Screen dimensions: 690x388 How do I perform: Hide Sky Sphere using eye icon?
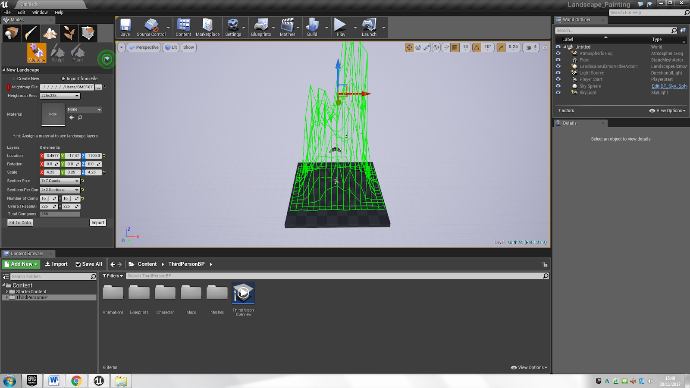[558, 86]
